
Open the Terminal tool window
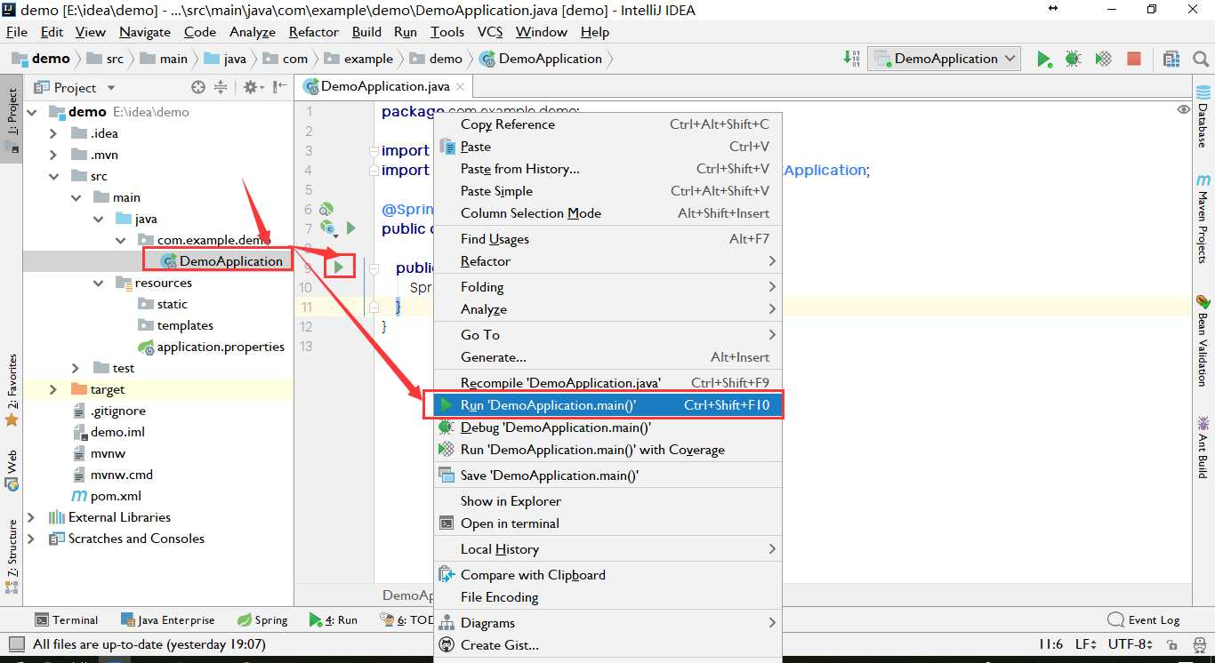[67, 619]
